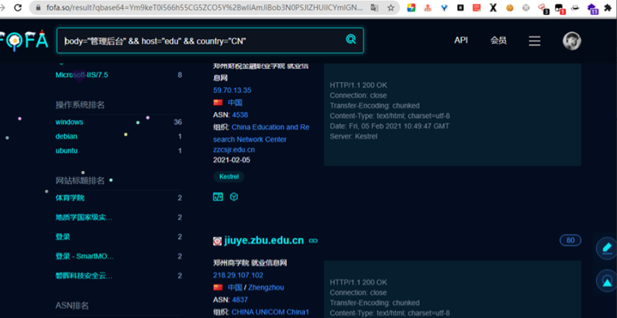This screenshot has height=318, width=617.
Task: Filter by title 登录
Action: (63, 237)
